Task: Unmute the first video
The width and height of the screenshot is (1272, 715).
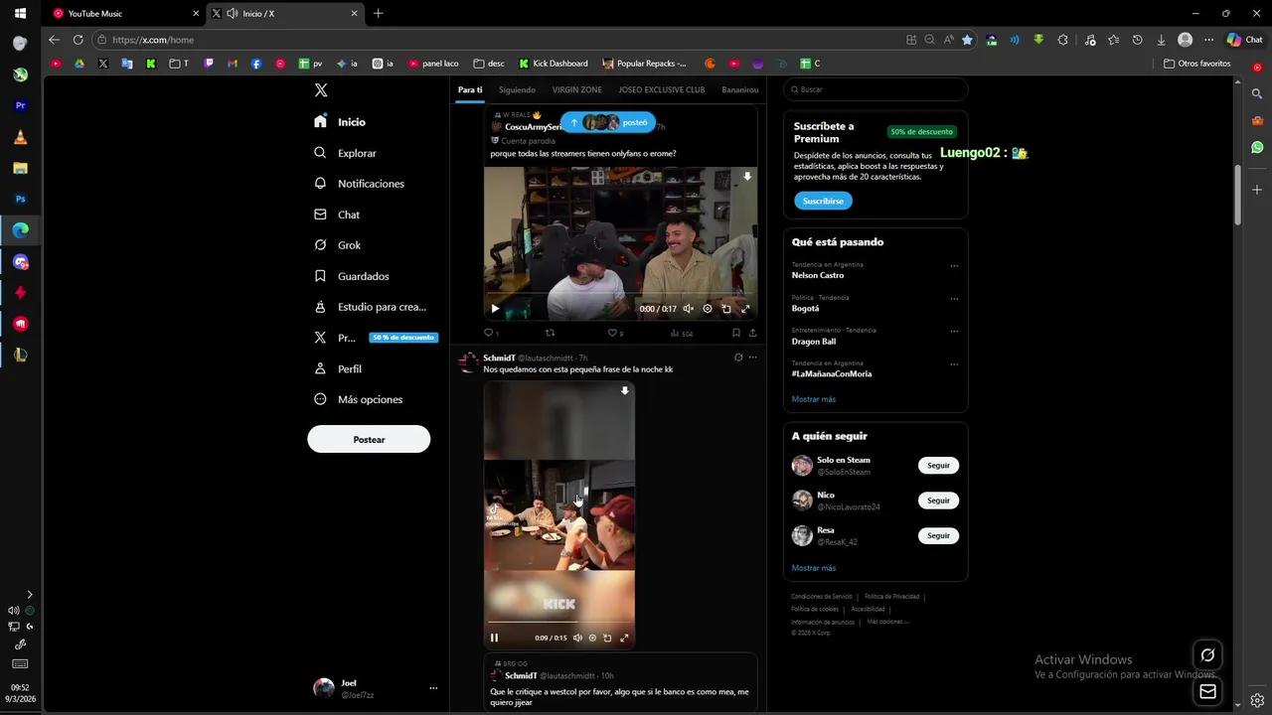Action: (x=688, y=309)
